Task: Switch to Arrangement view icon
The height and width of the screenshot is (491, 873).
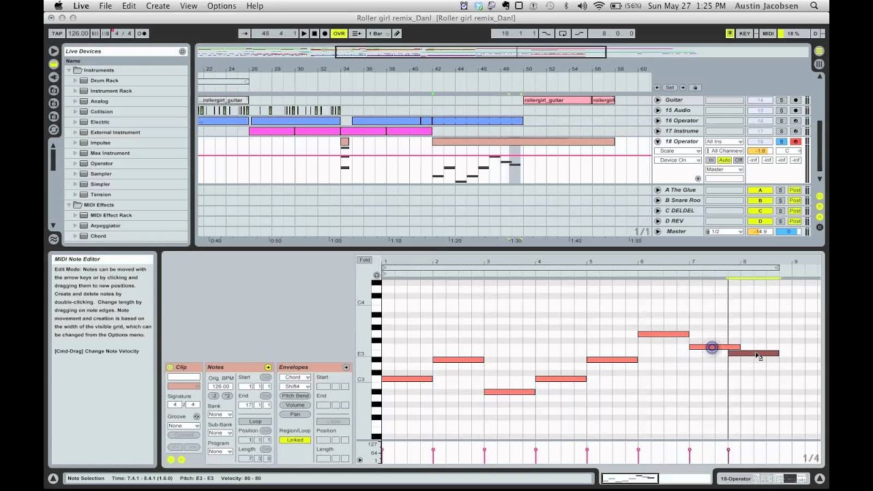Action: [x=819, y=51]
